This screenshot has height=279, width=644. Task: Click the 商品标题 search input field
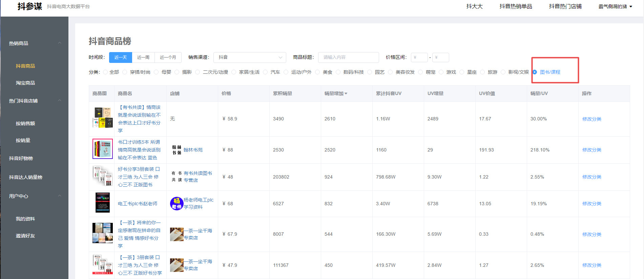click(x=348, y=57)
